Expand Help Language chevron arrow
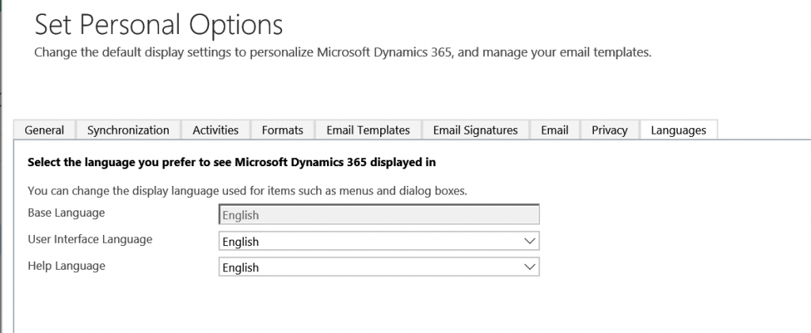The image size is (811, 333). (530, 267)
